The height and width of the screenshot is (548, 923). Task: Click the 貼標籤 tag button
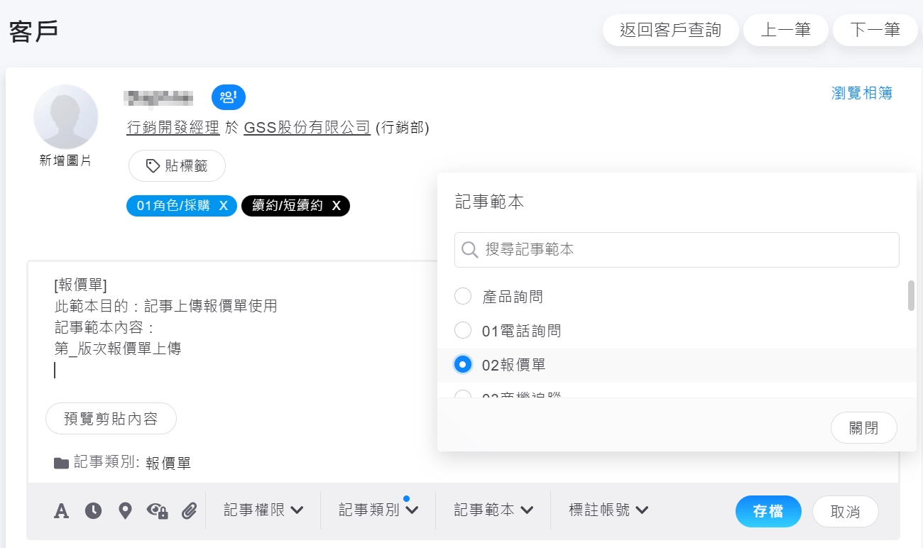pyautogui.click(x=177, y=166)
